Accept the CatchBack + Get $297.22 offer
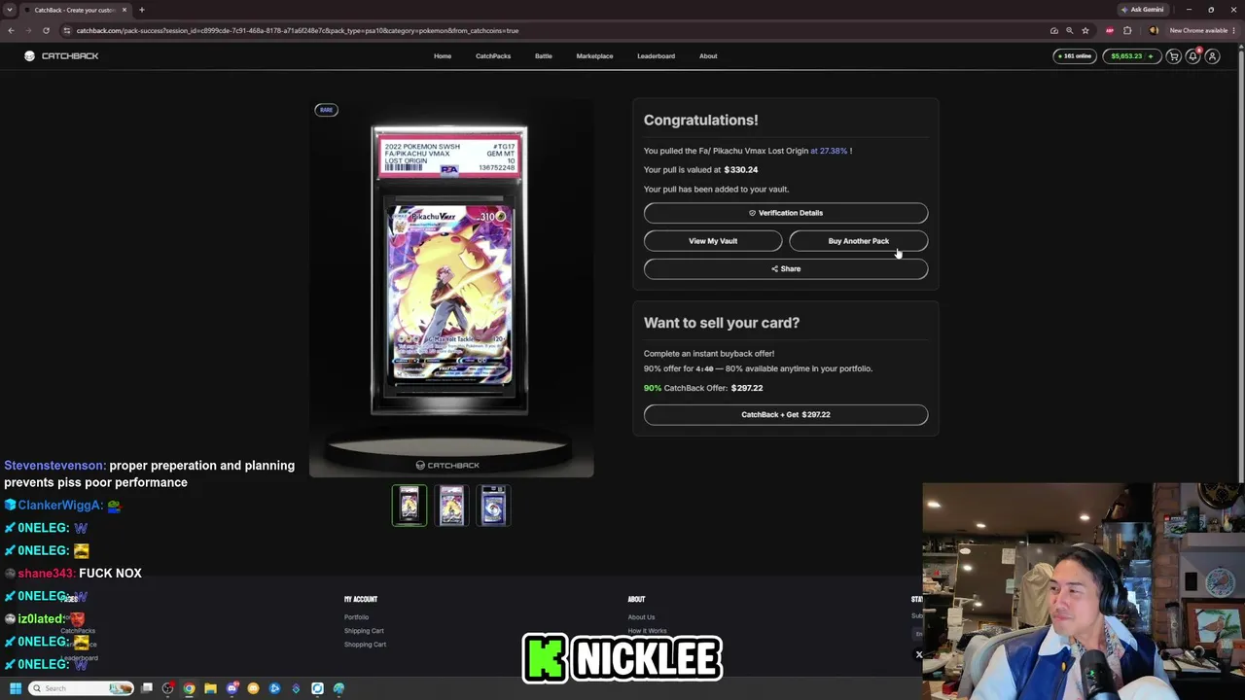The image size is (1245, 700). [786, 415]
